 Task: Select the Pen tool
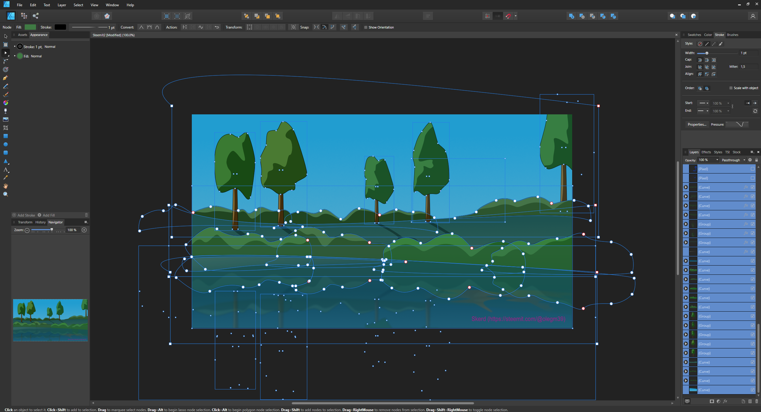tap(5, 78)
